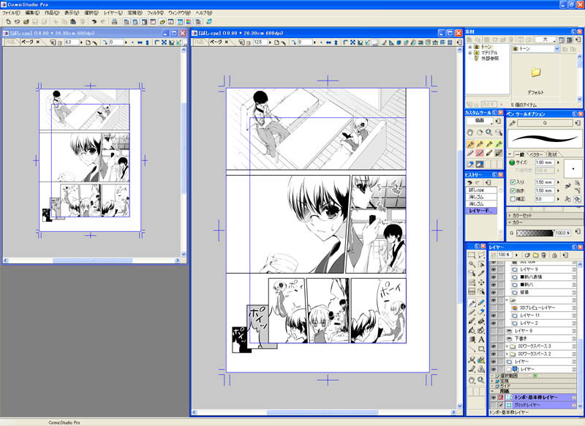Open the フィルタ menu
Viewport: 585px width, 426px height.
point(155,12)
